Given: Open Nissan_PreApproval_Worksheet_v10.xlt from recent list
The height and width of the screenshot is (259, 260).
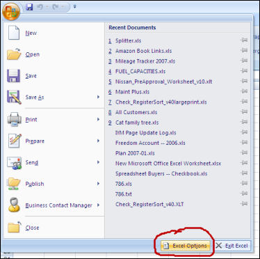Looking at the screenshot, I should point(163,81).
